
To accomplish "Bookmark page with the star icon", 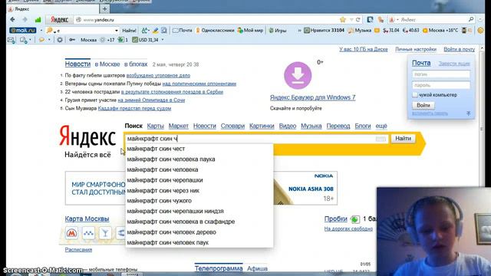I will click(x=343, y=20).
